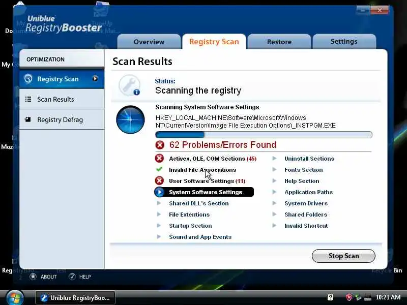Click the Registry Scan sidebar clock icon
This screenshot has width=407, height=305.
(28, 79)
